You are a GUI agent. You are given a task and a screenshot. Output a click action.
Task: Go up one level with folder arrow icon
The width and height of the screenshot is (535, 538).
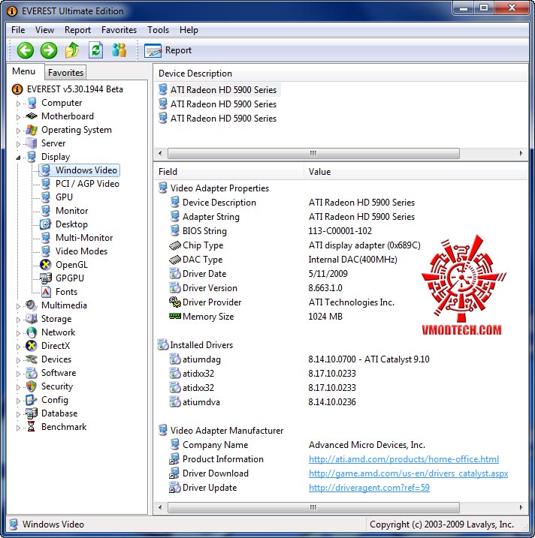click(72, 50)
